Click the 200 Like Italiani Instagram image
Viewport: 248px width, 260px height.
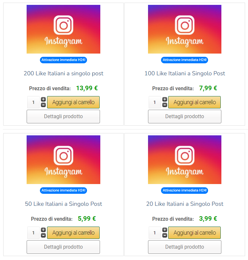click(63, 29)
